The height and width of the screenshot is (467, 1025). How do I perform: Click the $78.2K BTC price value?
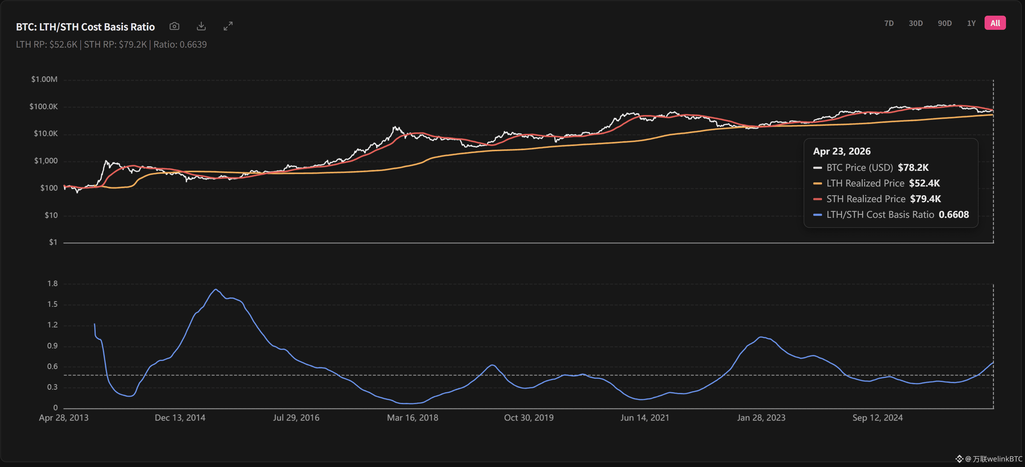click(x=913, y=167)
